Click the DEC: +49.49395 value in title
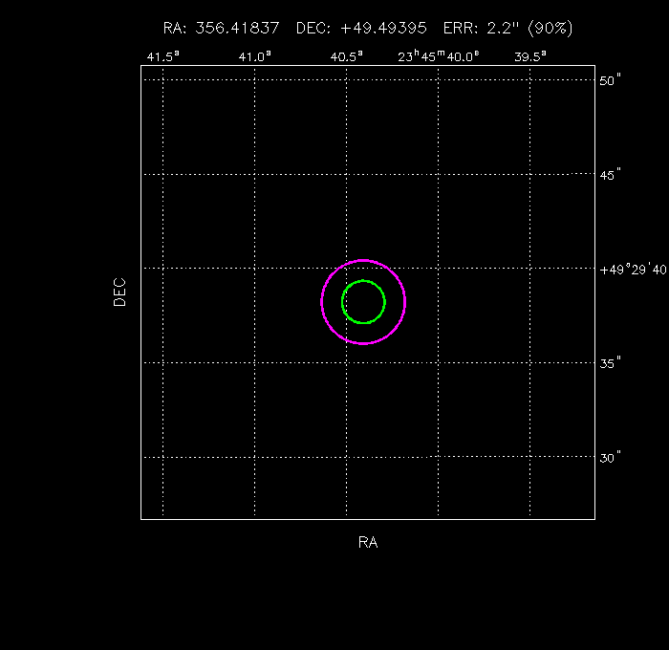Screen dimensions: 669x650 (362, 29)
